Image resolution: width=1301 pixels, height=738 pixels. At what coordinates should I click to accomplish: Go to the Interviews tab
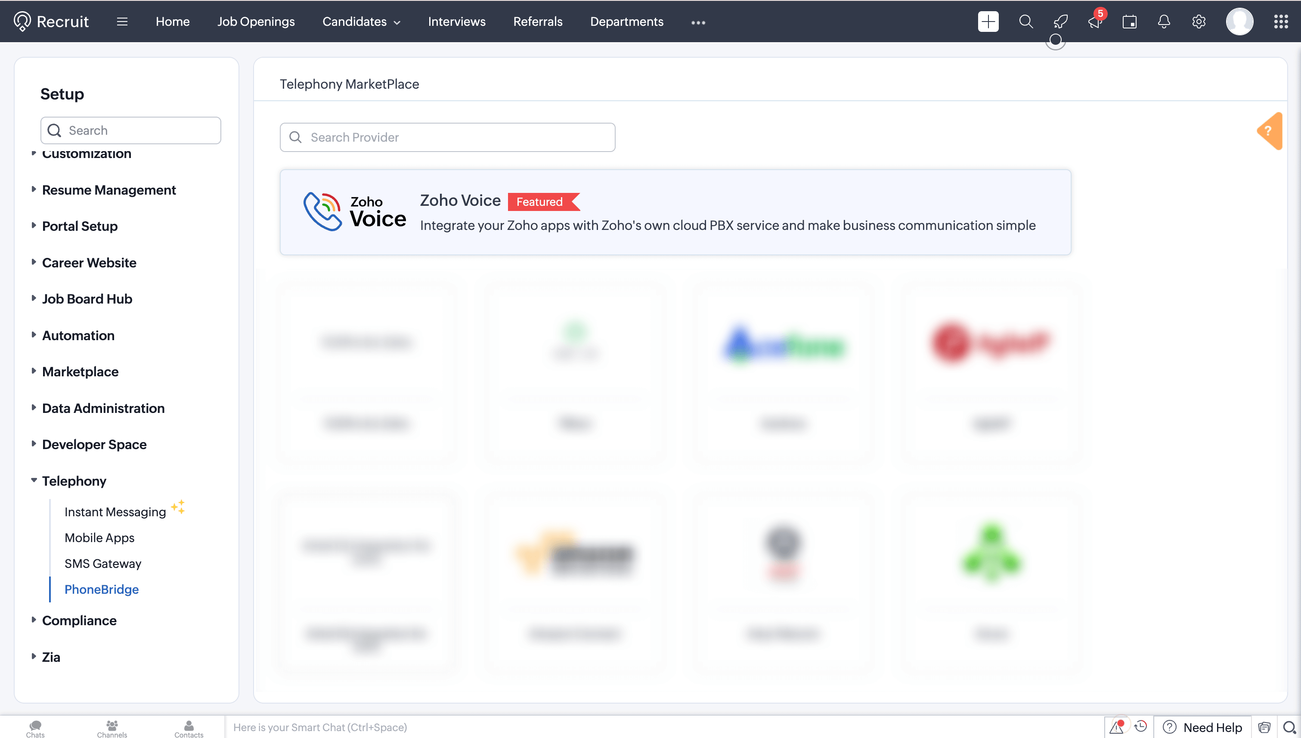tap(457, 21)
